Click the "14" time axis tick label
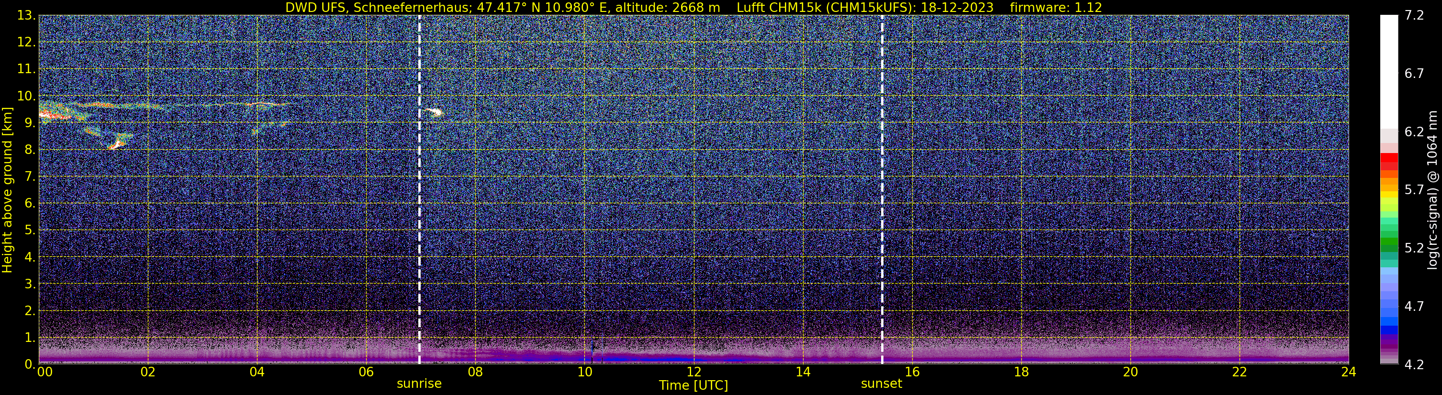This screenshot has width=1442, height=395. point(803,372)
